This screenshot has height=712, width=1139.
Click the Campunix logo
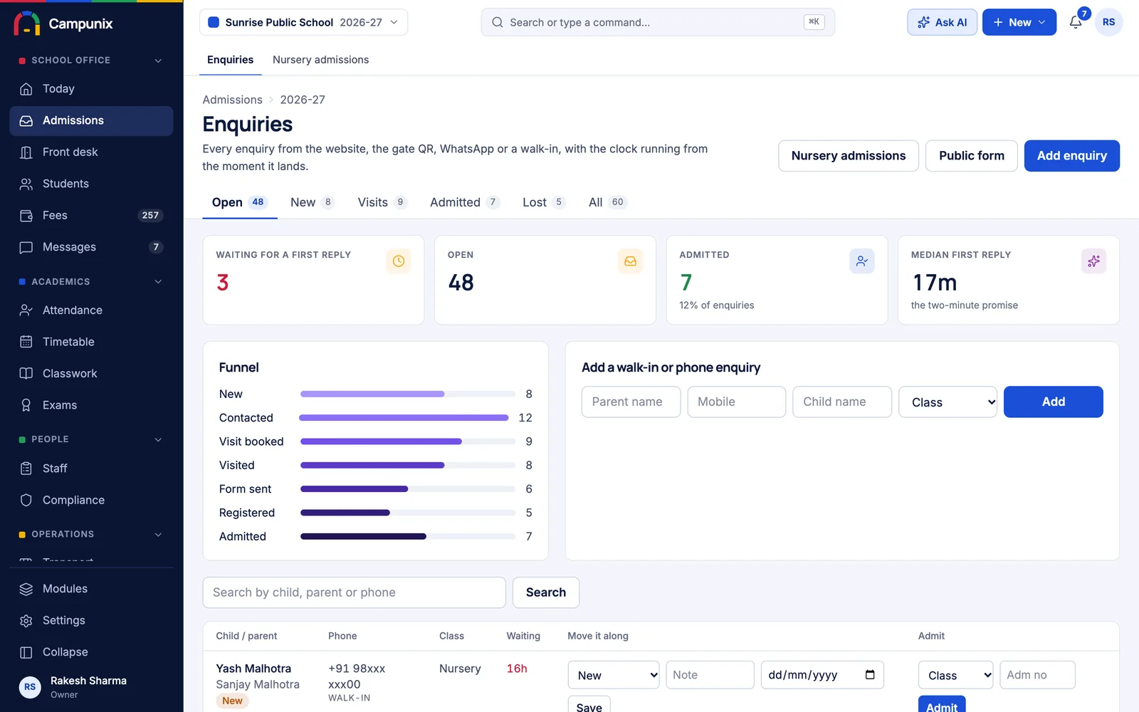tap(63, 23)
